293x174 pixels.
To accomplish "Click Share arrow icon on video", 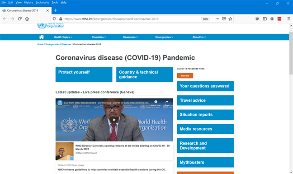I will [166, 102].
